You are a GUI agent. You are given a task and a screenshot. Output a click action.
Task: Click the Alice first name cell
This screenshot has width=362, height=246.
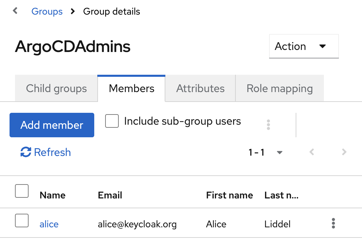pyautogui.click(x=216, y=224)
